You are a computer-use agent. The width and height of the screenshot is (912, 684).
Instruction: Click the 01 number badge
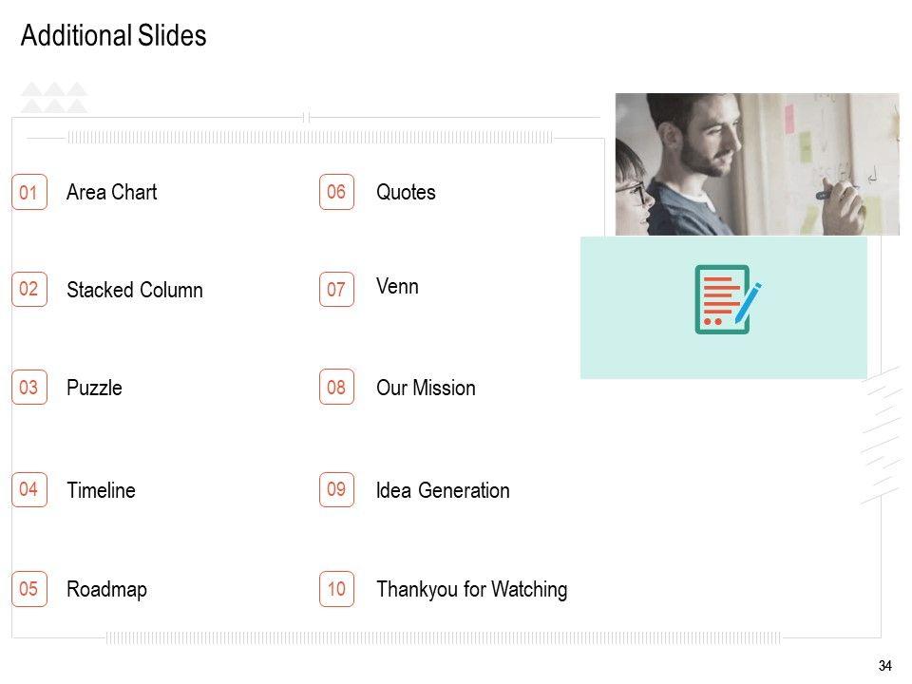point(29,194)
